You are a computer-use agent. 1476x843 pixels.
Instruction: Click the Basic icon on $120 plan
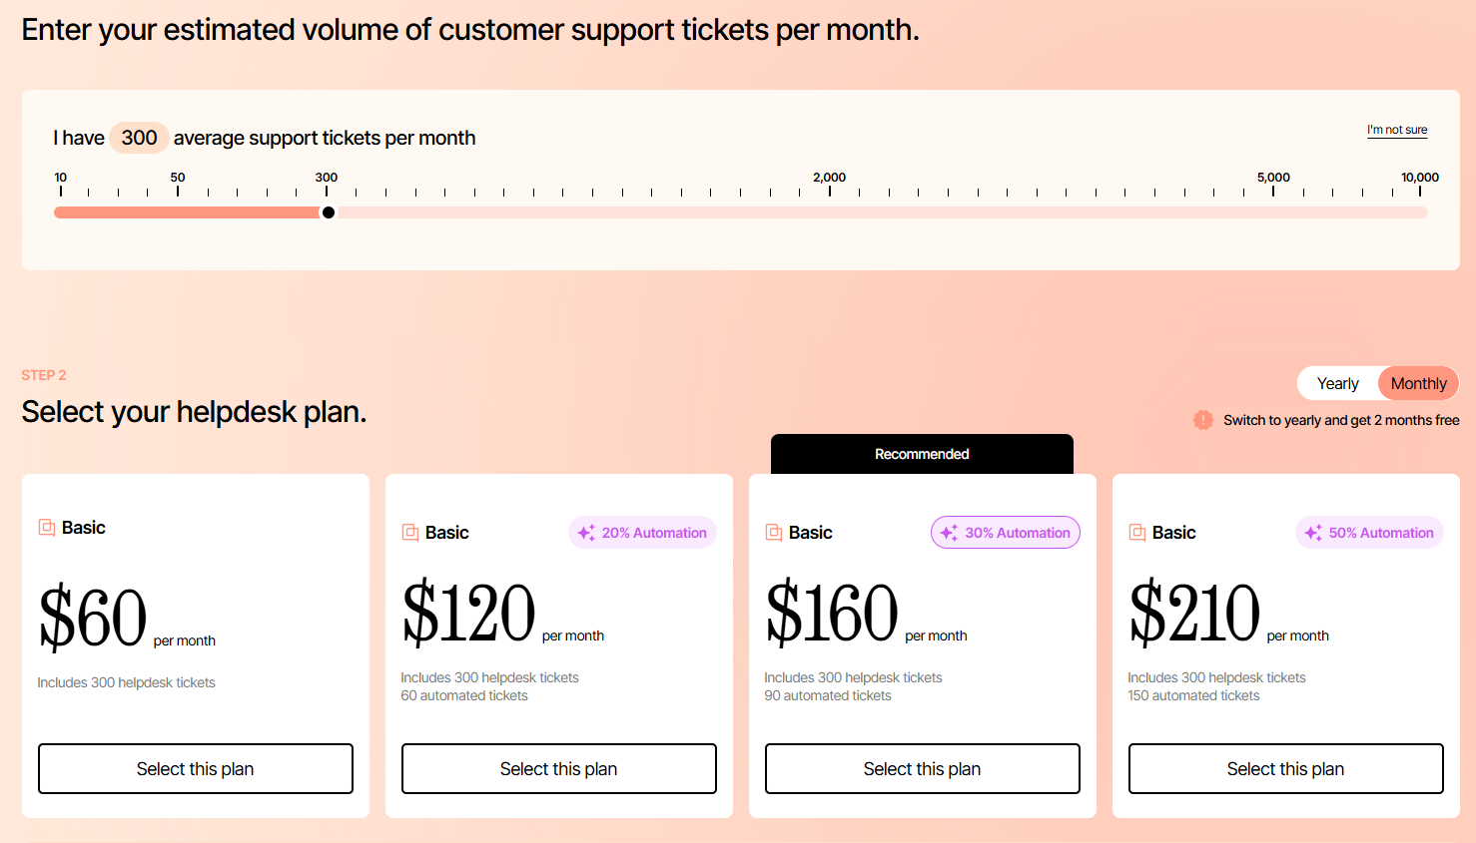(410, 533)
